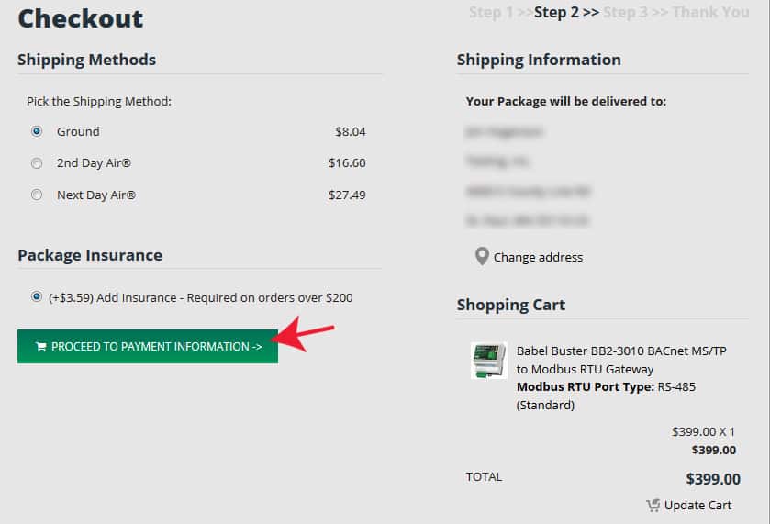Open Babel Buster BB2-3010 product title
Screen dimensions: 770x524
pyautogui.click(x=621, y=360)
